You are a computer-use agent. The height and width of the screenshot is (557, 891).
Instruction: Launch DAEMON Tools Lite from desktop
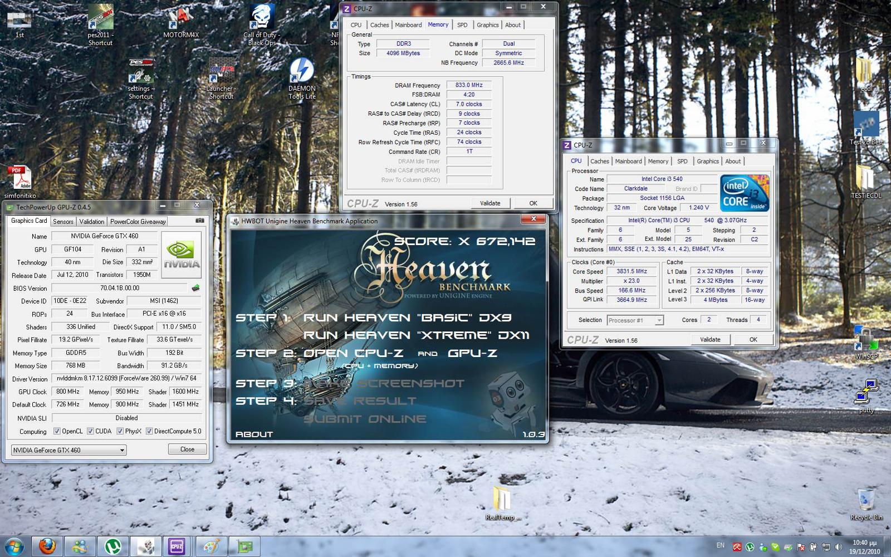(x=302, y=79)
